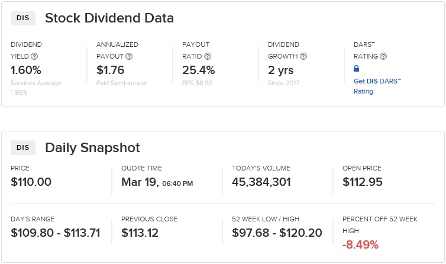Select today's volume 45,384,301

pos(261,182)
